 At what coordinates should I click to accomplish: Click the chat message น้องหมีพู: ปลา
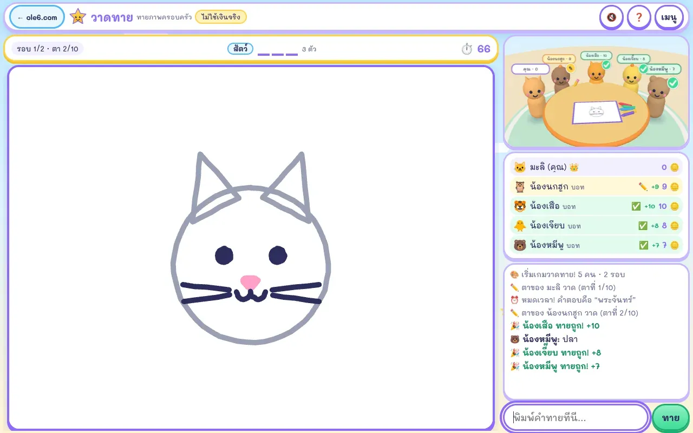tap(544, 339)
